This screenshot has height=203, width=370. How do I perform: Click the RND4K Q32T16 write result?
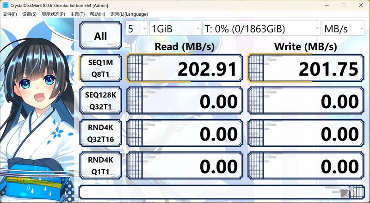coord(306,133)
